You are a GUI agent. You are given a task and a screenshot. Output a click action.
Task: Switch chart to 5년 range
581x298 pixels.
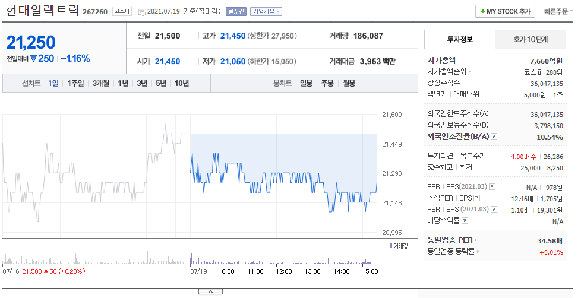point(161,83)
